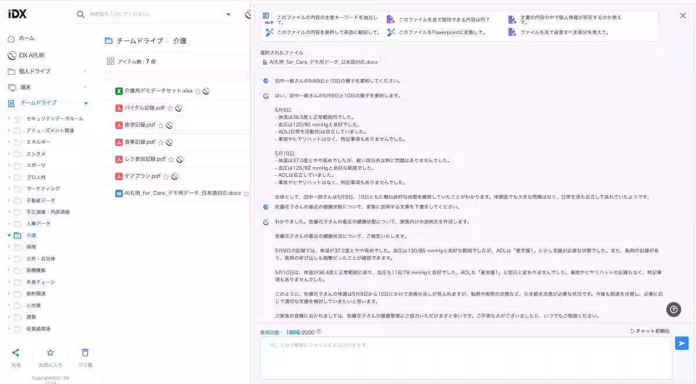
Task: Send the chat message with blue arrow
Action: 681,343
